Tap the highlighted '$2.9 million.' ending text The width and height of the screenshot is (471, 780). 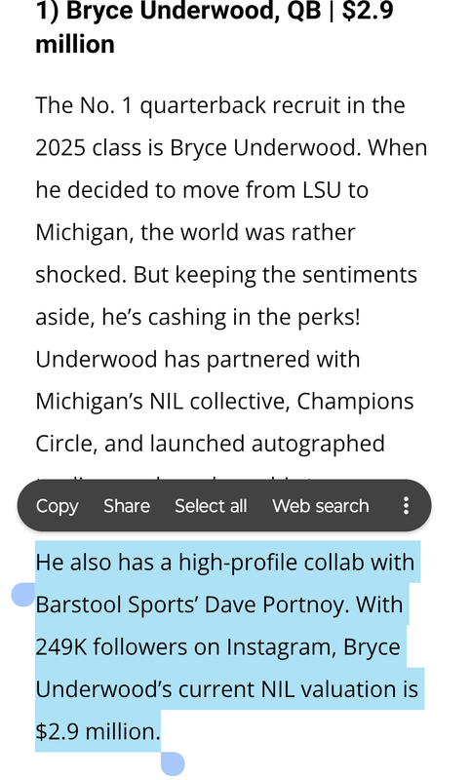(x=98, y=732)
